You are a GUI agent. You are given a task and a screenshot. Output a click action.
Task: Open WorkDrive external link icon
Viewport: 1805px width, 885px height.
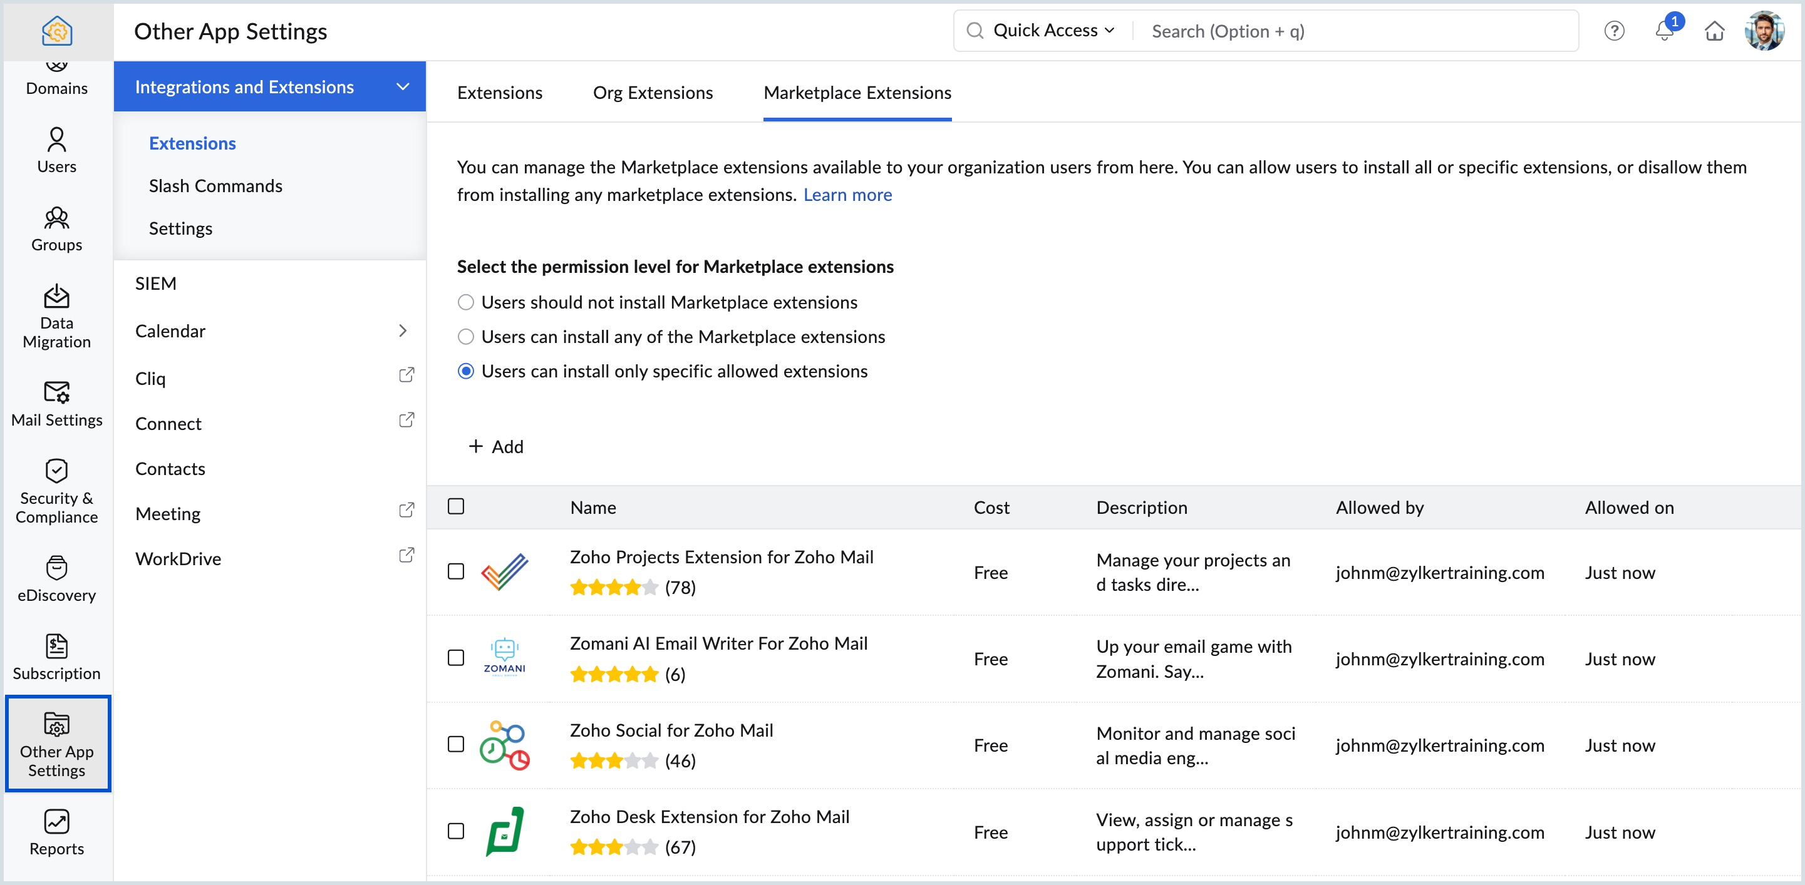pyautogui.click(x=406, y=555)
